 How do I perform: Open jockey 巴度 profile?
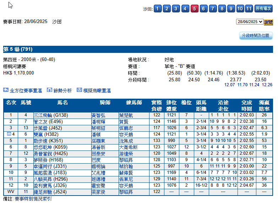pos(96,160)
